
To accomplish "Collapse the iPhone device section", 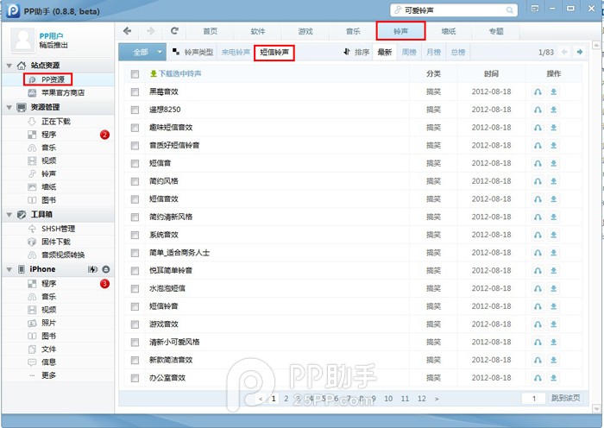I will [9, 270].
